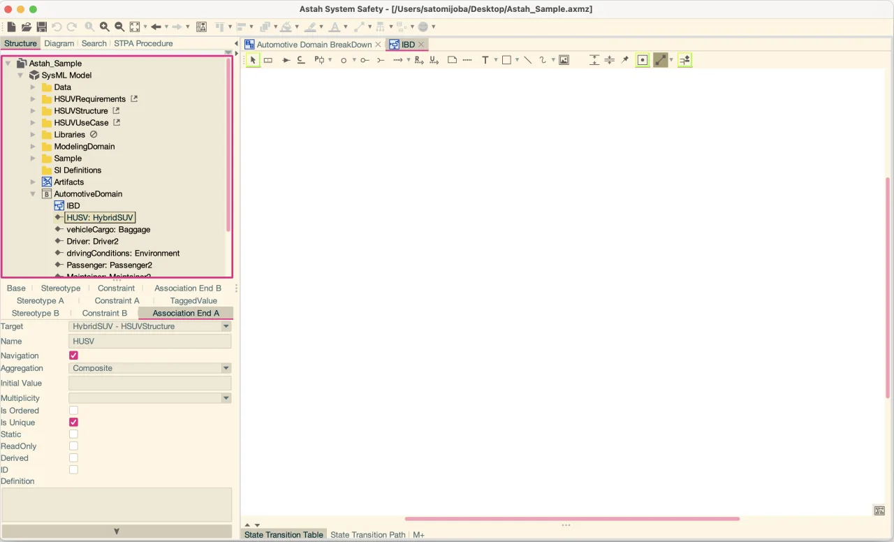Choose the Rectangle shape tool
The image size is (894, 542).
pyautogui.click(x=506, y=60)
